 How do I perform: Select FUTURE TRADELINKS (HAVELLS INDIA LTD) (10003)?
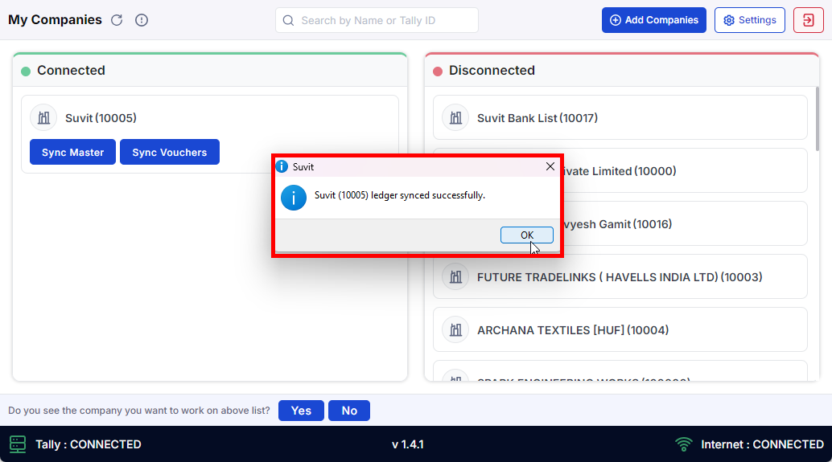coord(620,276)
